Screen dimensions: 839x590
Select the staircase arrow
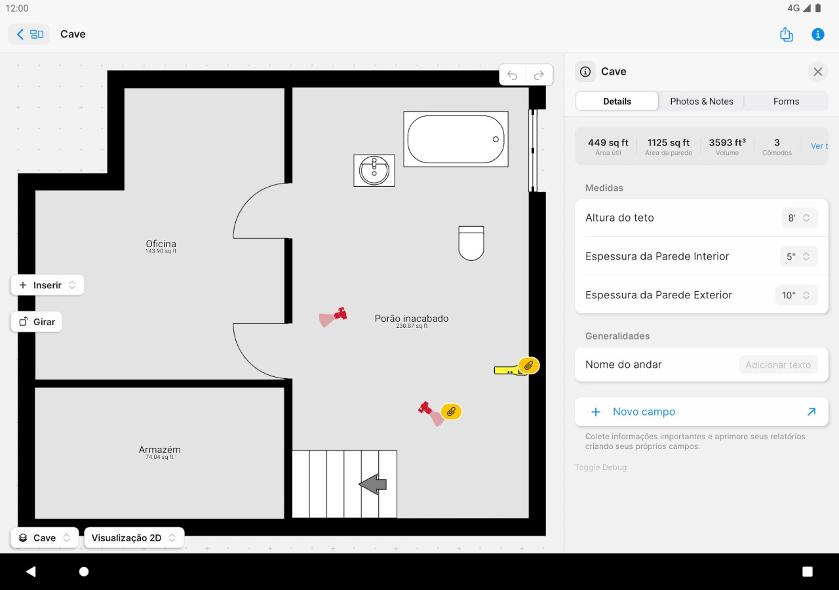coord(373,484)
